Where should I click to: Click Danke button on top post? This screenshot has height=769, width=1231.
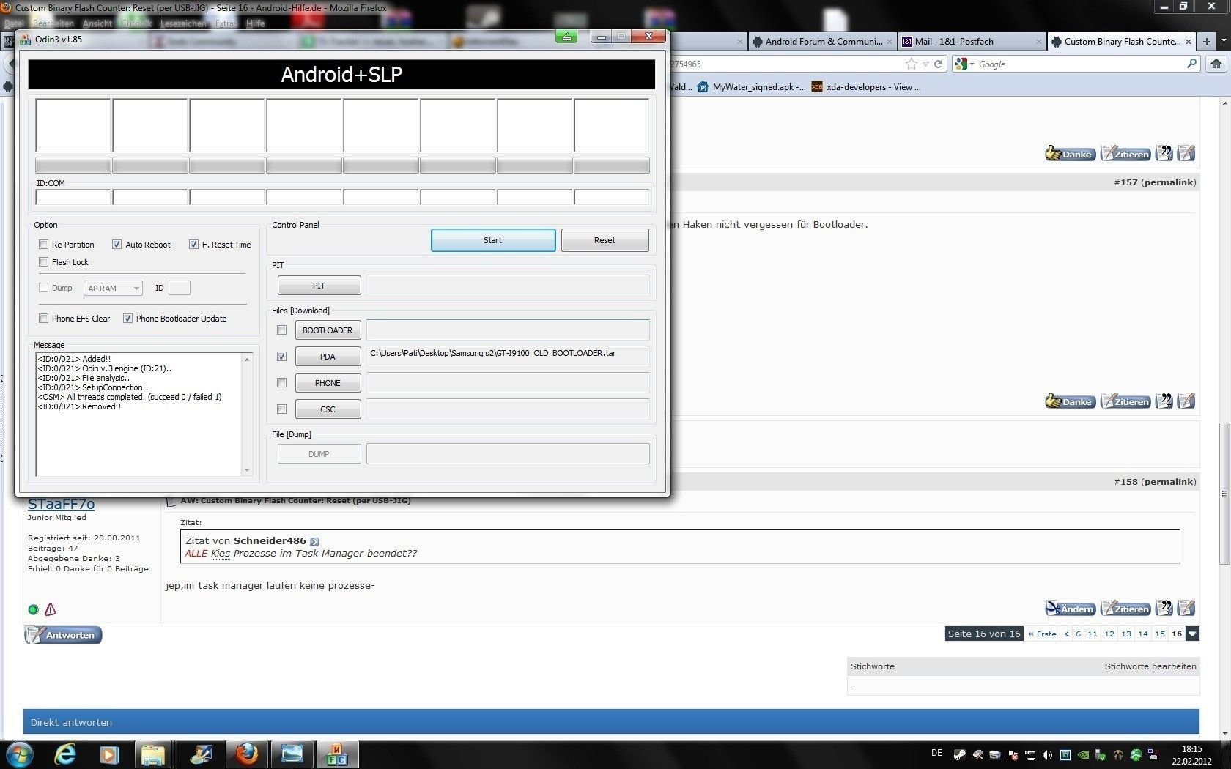tap(1070, 154)
